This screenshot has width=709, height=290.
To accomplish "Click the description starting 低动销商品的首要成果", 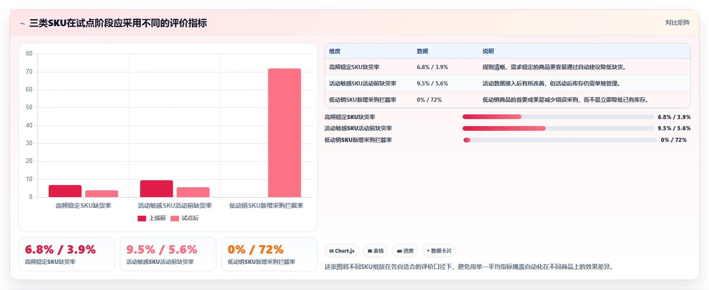I will click(x=565, y=100).
